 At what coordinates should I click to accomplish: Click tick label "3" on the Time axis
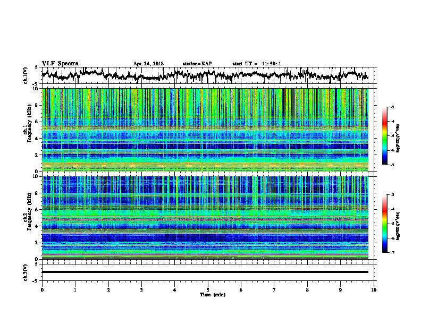pos(141,290)
